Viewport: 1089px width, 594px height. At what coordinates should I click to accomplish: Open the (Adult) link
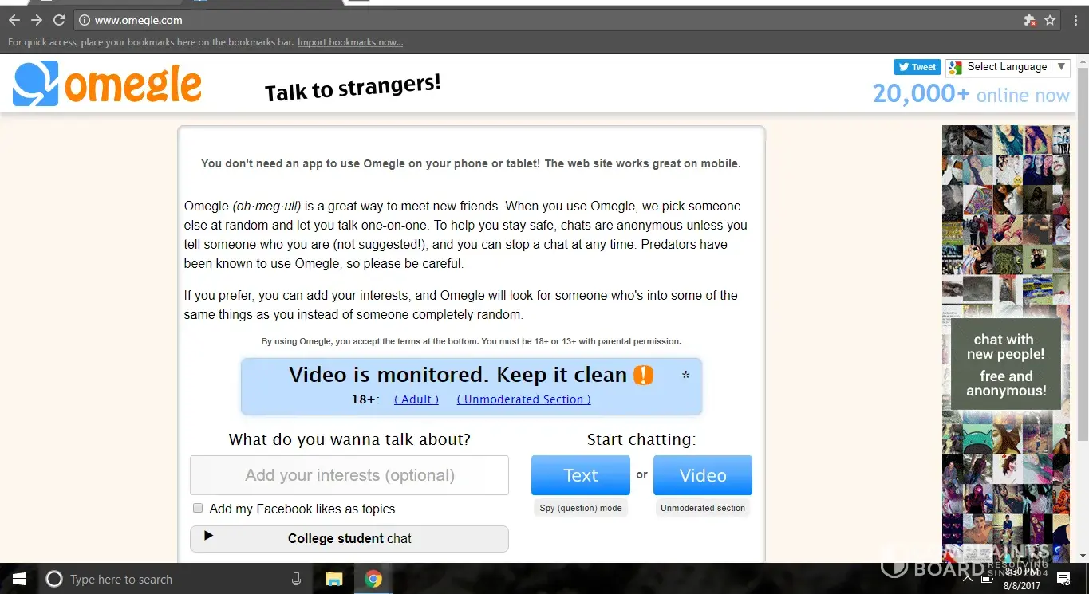416,399
